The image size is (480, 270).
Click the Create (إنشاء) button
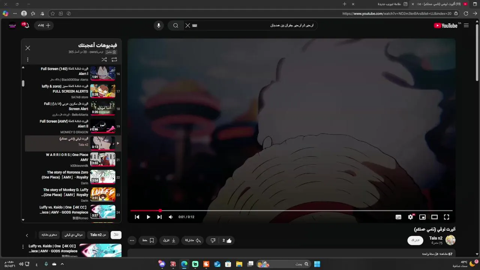[44, 25]
